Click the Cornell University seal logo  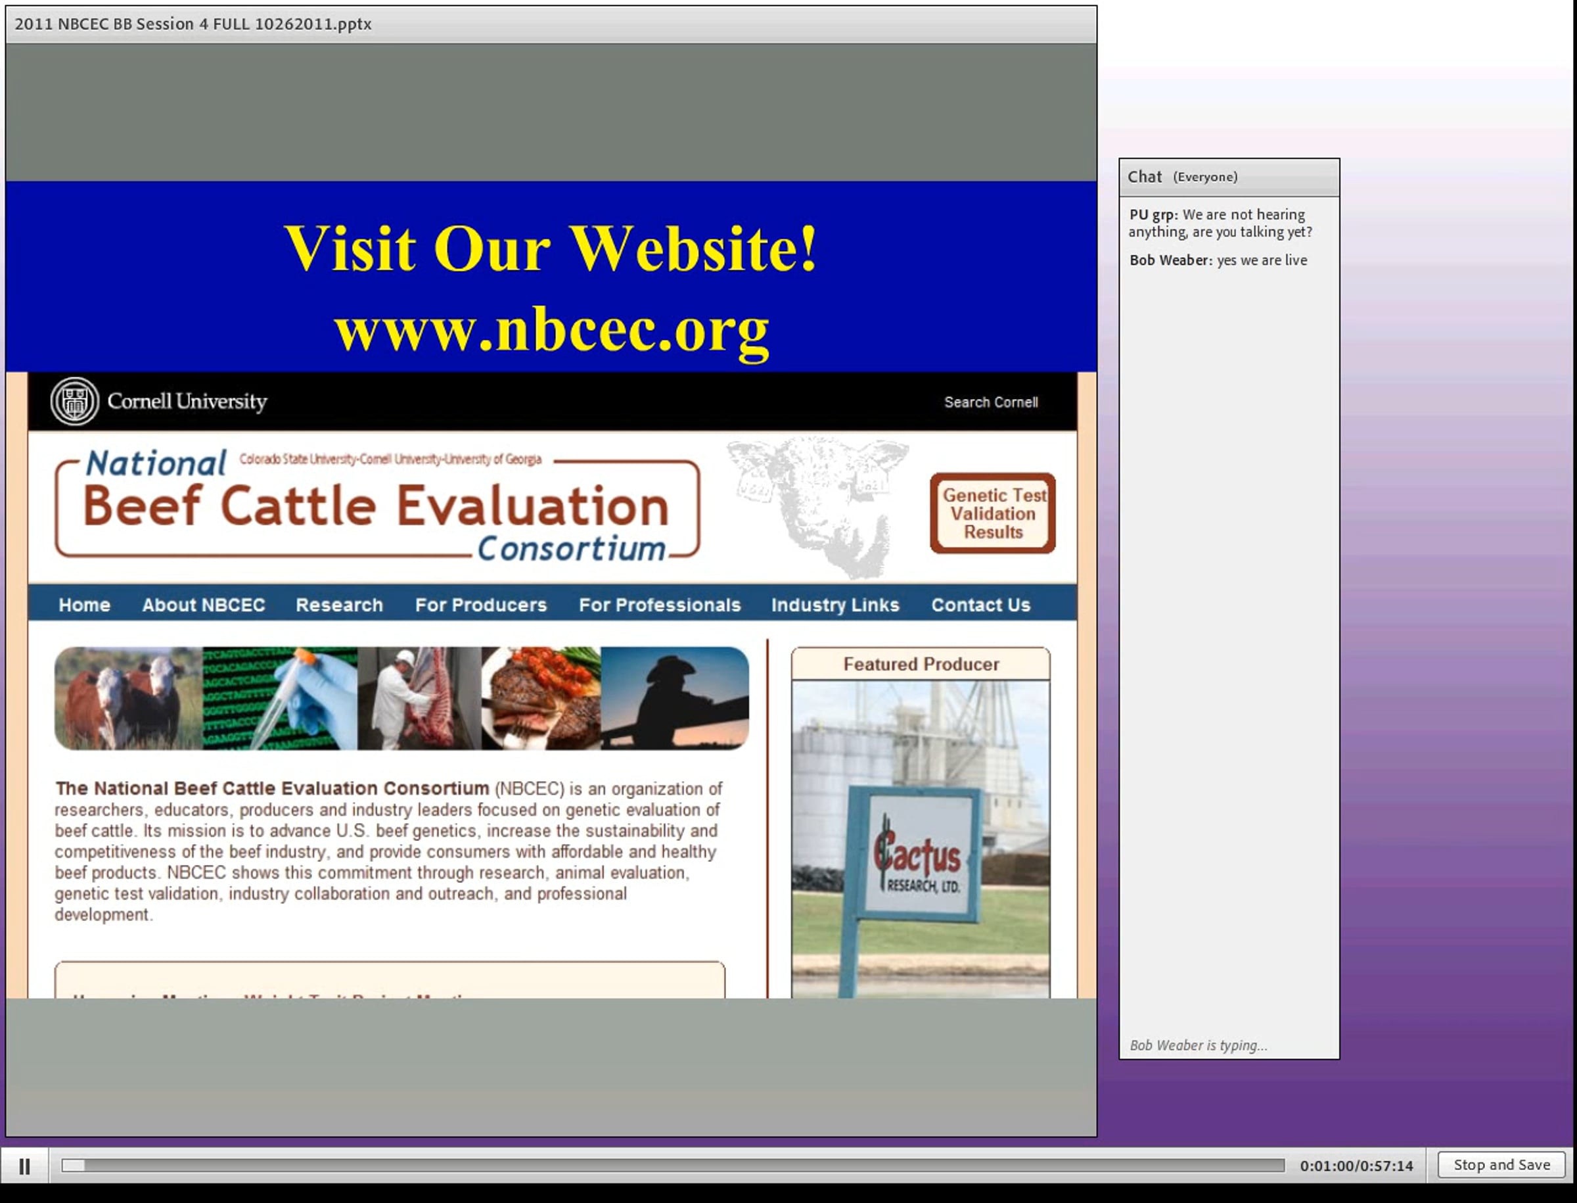point(74,401)
